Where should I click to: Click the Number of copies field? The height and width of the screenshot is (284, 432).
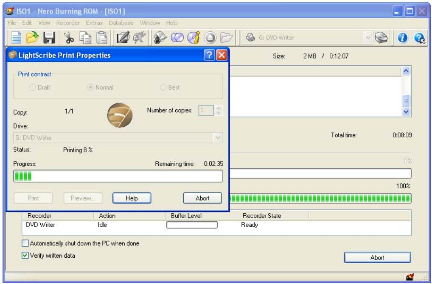tap(206, 110)
